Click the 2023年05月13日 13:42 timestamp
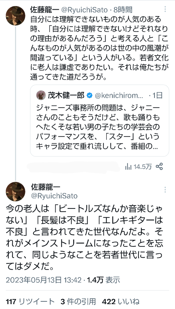This screenshot has width=175, height=309. pyautogui.click(x=44, y=280)
